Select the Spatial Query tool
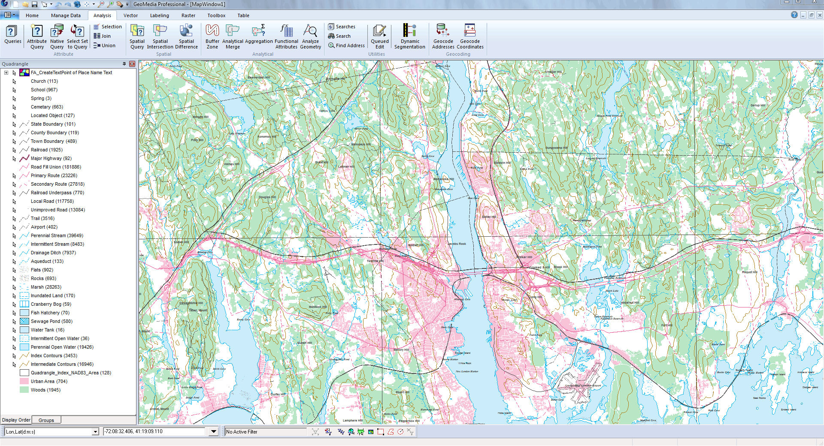Viewport: 824px width, 446px height. pos(137,36)
